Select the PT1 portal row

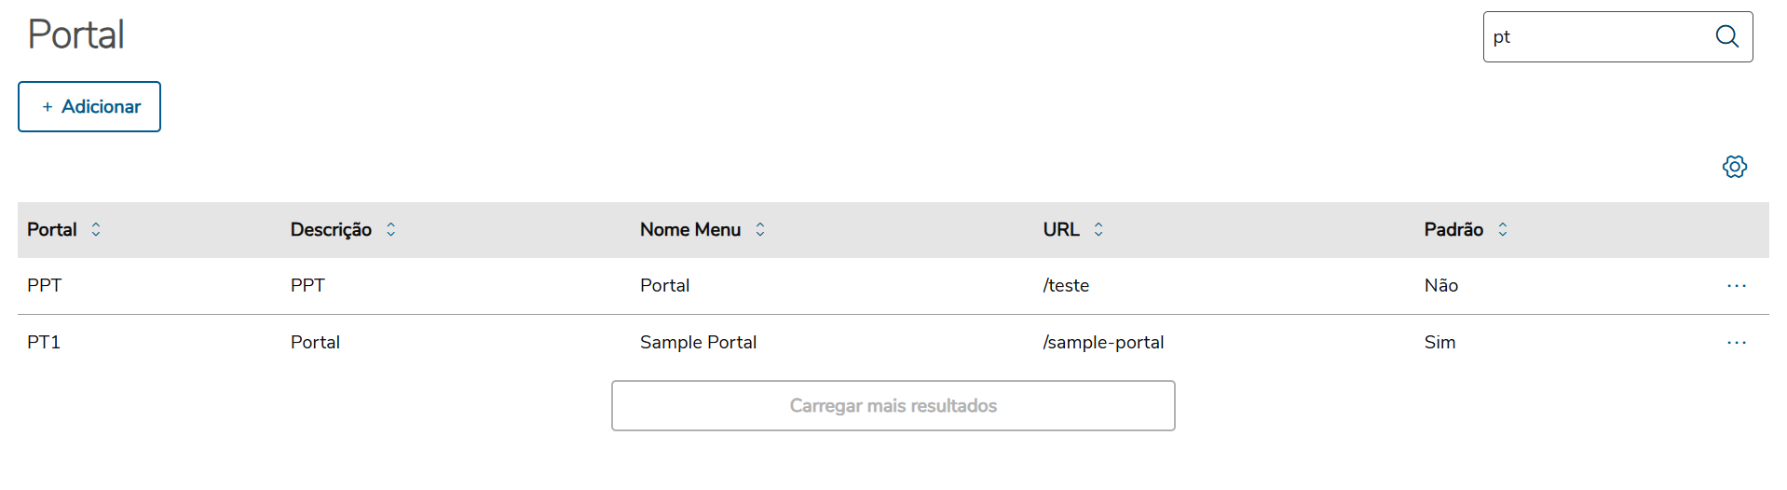[44, 343]
